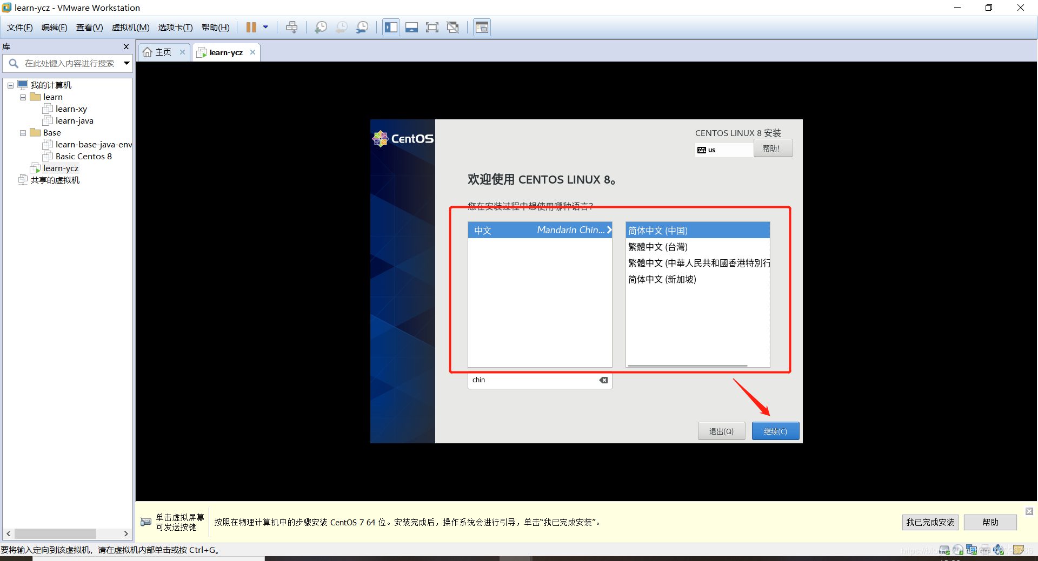The width and height of the screenshot is (1038, 561).
Task: Open the library search filter dropdown
Action: (127, 63)
